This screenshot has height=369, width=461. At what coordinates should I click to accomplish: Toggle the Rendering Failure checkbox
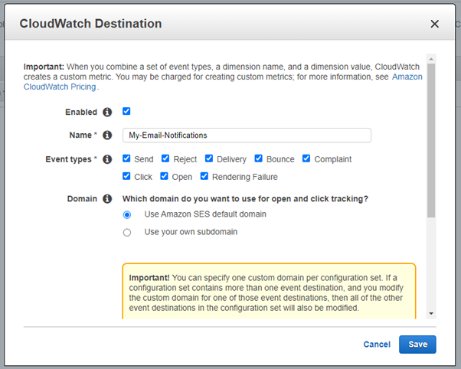(204, 176)
